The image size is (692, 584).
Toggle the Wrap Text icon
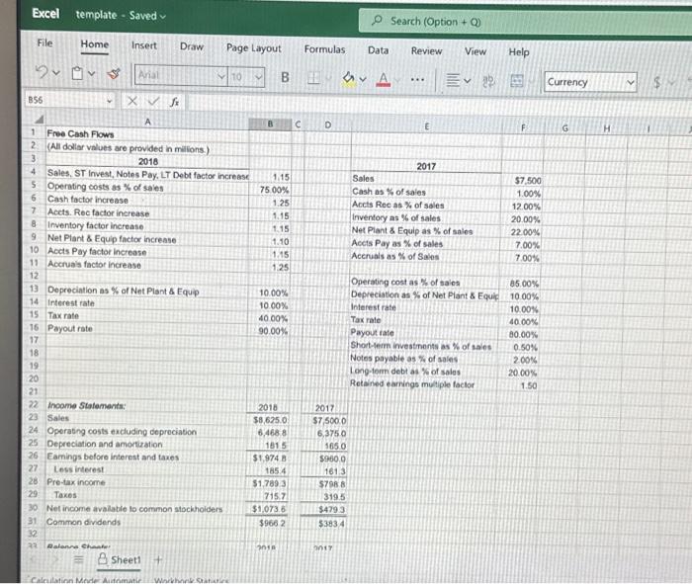(488, 81)
